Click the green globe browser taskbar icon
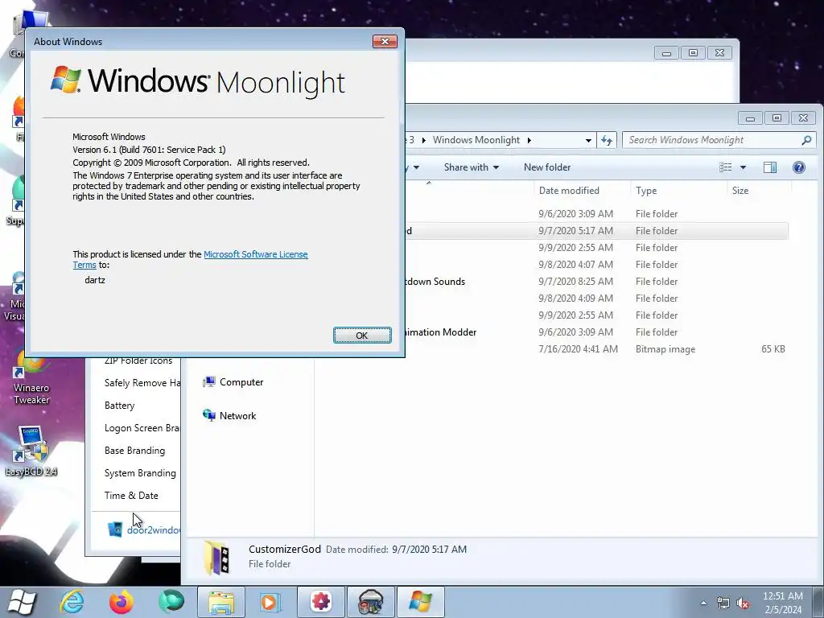This screenshot has height=618, width=824. click(x=171, y=602)
